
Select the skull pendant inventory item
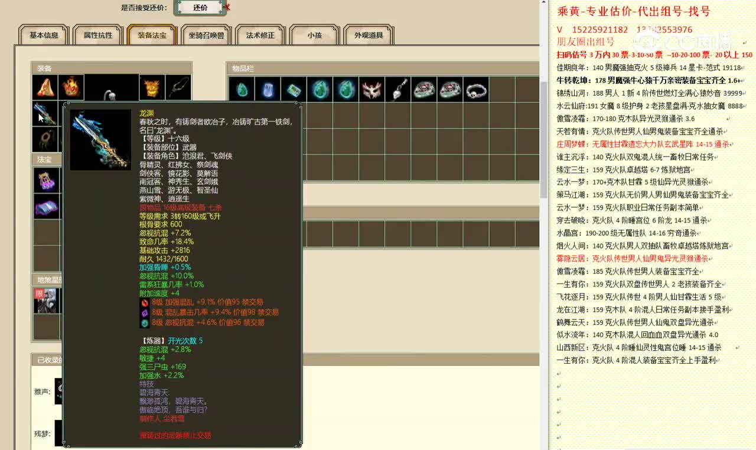pyautogui.click(x=397, y=90)
